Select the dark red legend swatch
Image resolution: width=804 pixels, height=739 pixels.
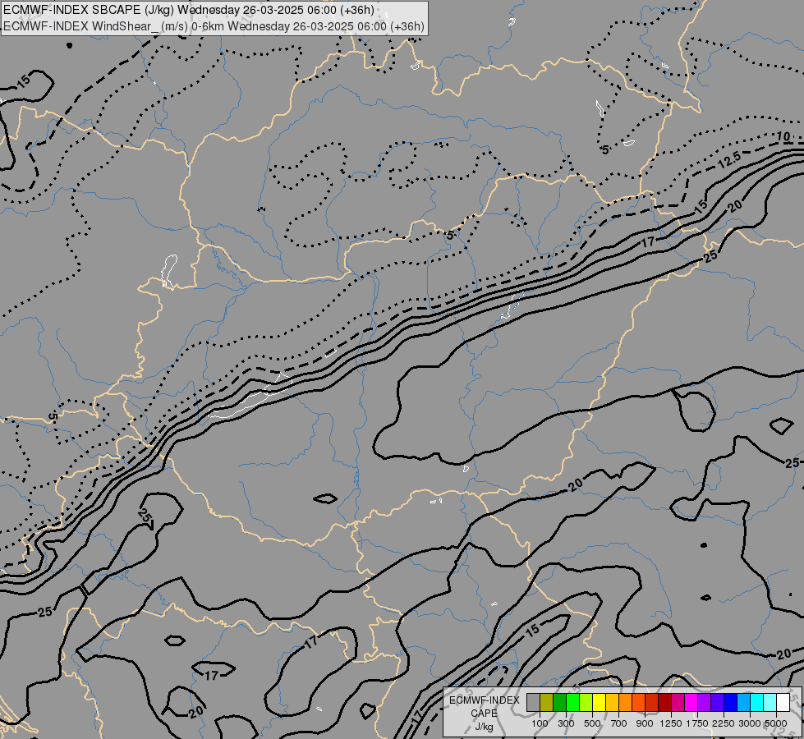tap(665, 702)
